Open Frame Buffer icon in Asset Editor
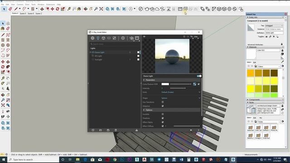The height and width of the screenshot is (163, 290). (137, 38)
